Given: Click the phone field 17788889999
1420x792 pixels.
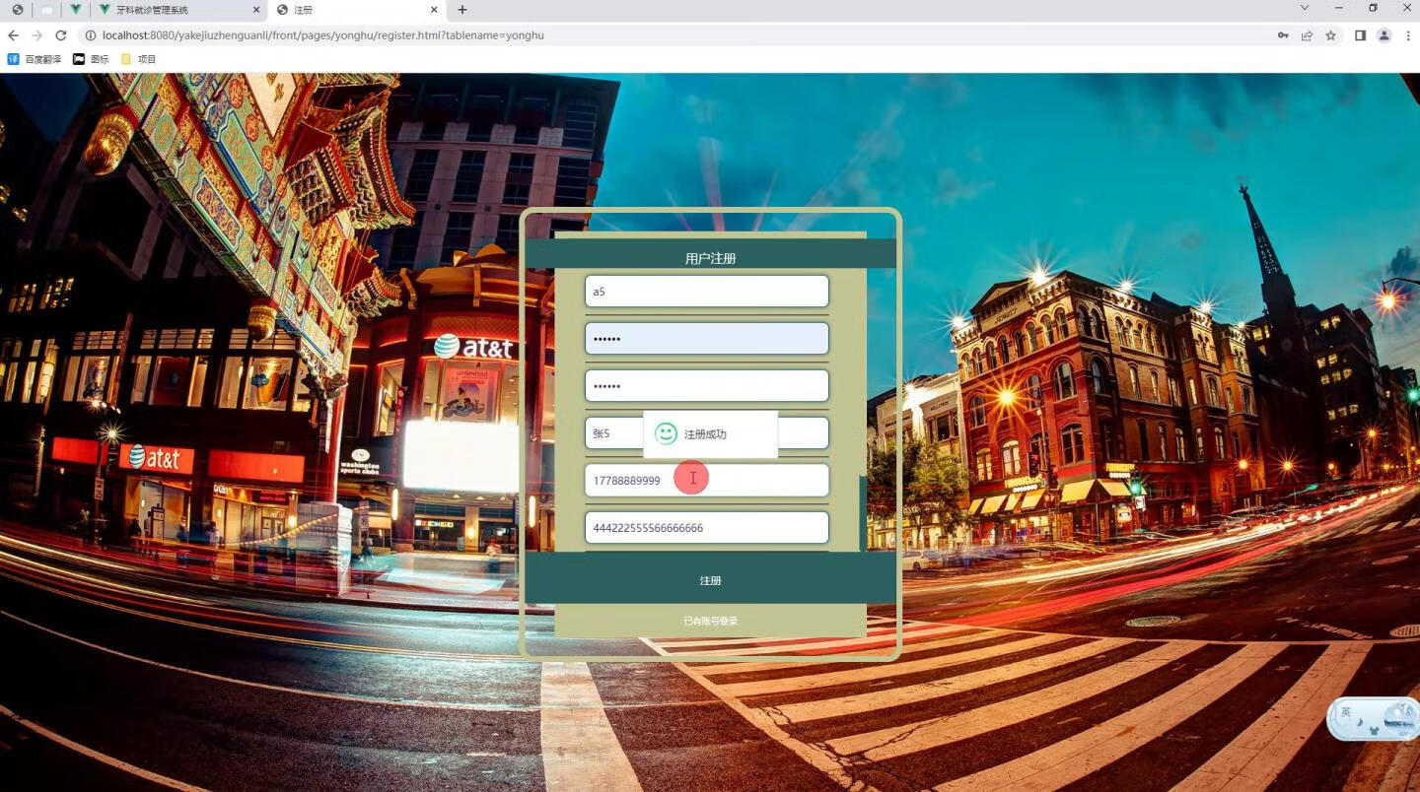Looking at the screenshot, I should tap(706, 481).
